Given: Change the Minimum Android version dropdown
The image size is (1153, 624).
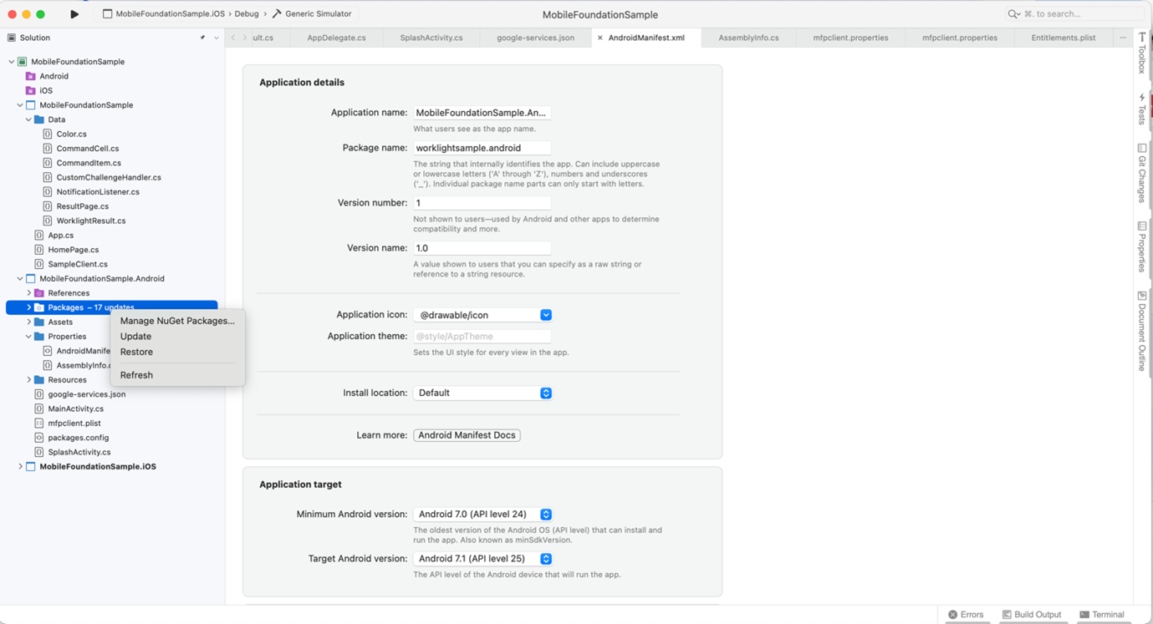Looking at the screenshot, I should coord(545,515).
